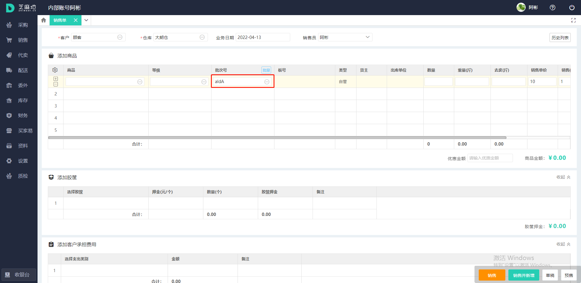Select product table row 5

(x=56, y=130)
